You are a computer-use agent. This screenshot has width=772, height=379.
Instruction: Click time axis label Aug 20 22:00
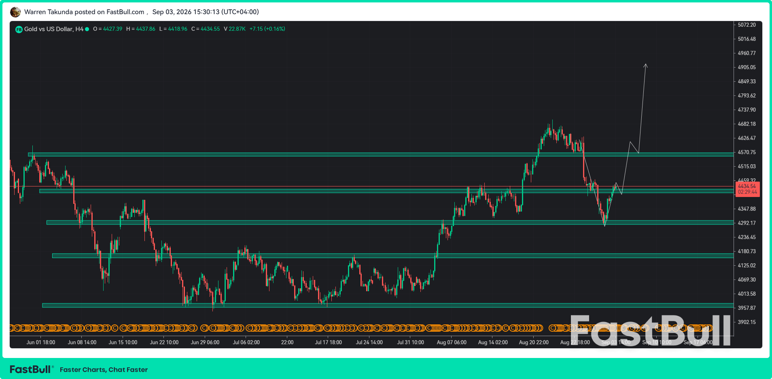534,343
